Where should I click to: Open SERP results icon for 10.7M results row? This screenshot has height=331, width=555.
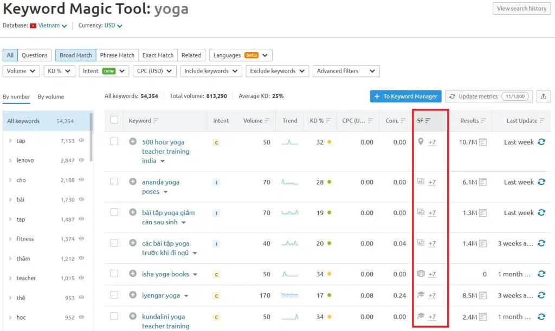483,142
